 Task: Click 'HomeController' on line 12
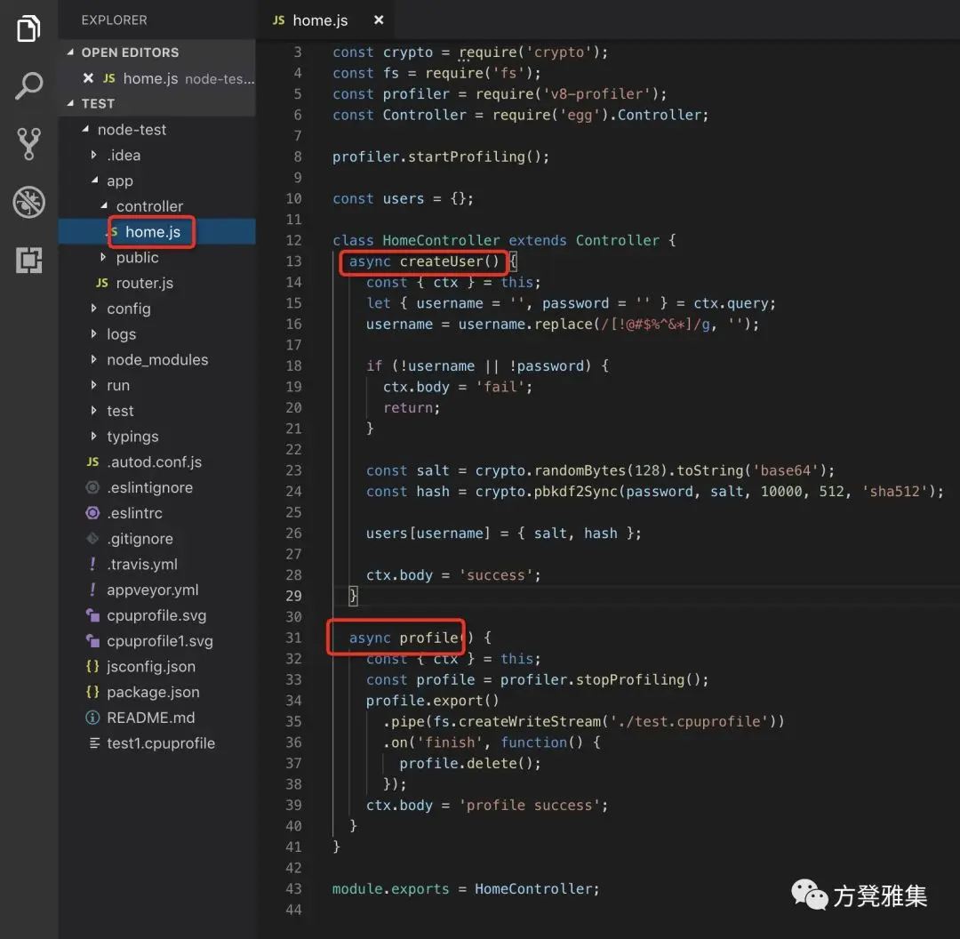coord(441,240)
